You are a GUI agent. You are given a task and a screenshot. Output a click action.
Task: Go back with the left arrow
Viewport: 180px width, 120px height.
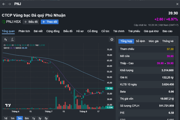click(4, 4)
